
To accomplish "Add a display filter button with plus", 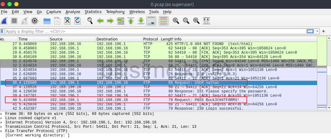I will coord(324,31).
